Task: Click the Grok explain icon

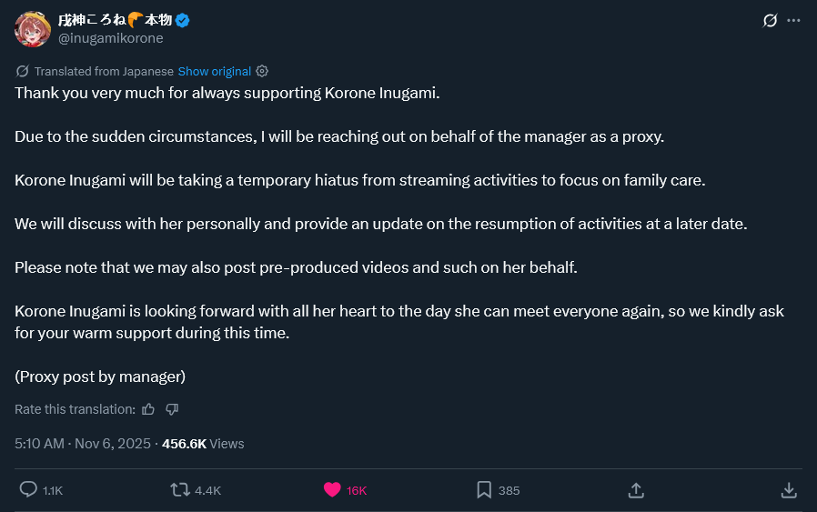Action: (770, 20)
